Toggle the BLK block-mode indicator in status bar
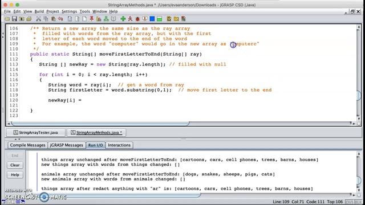365x205 pixels. tap(358, 202)
